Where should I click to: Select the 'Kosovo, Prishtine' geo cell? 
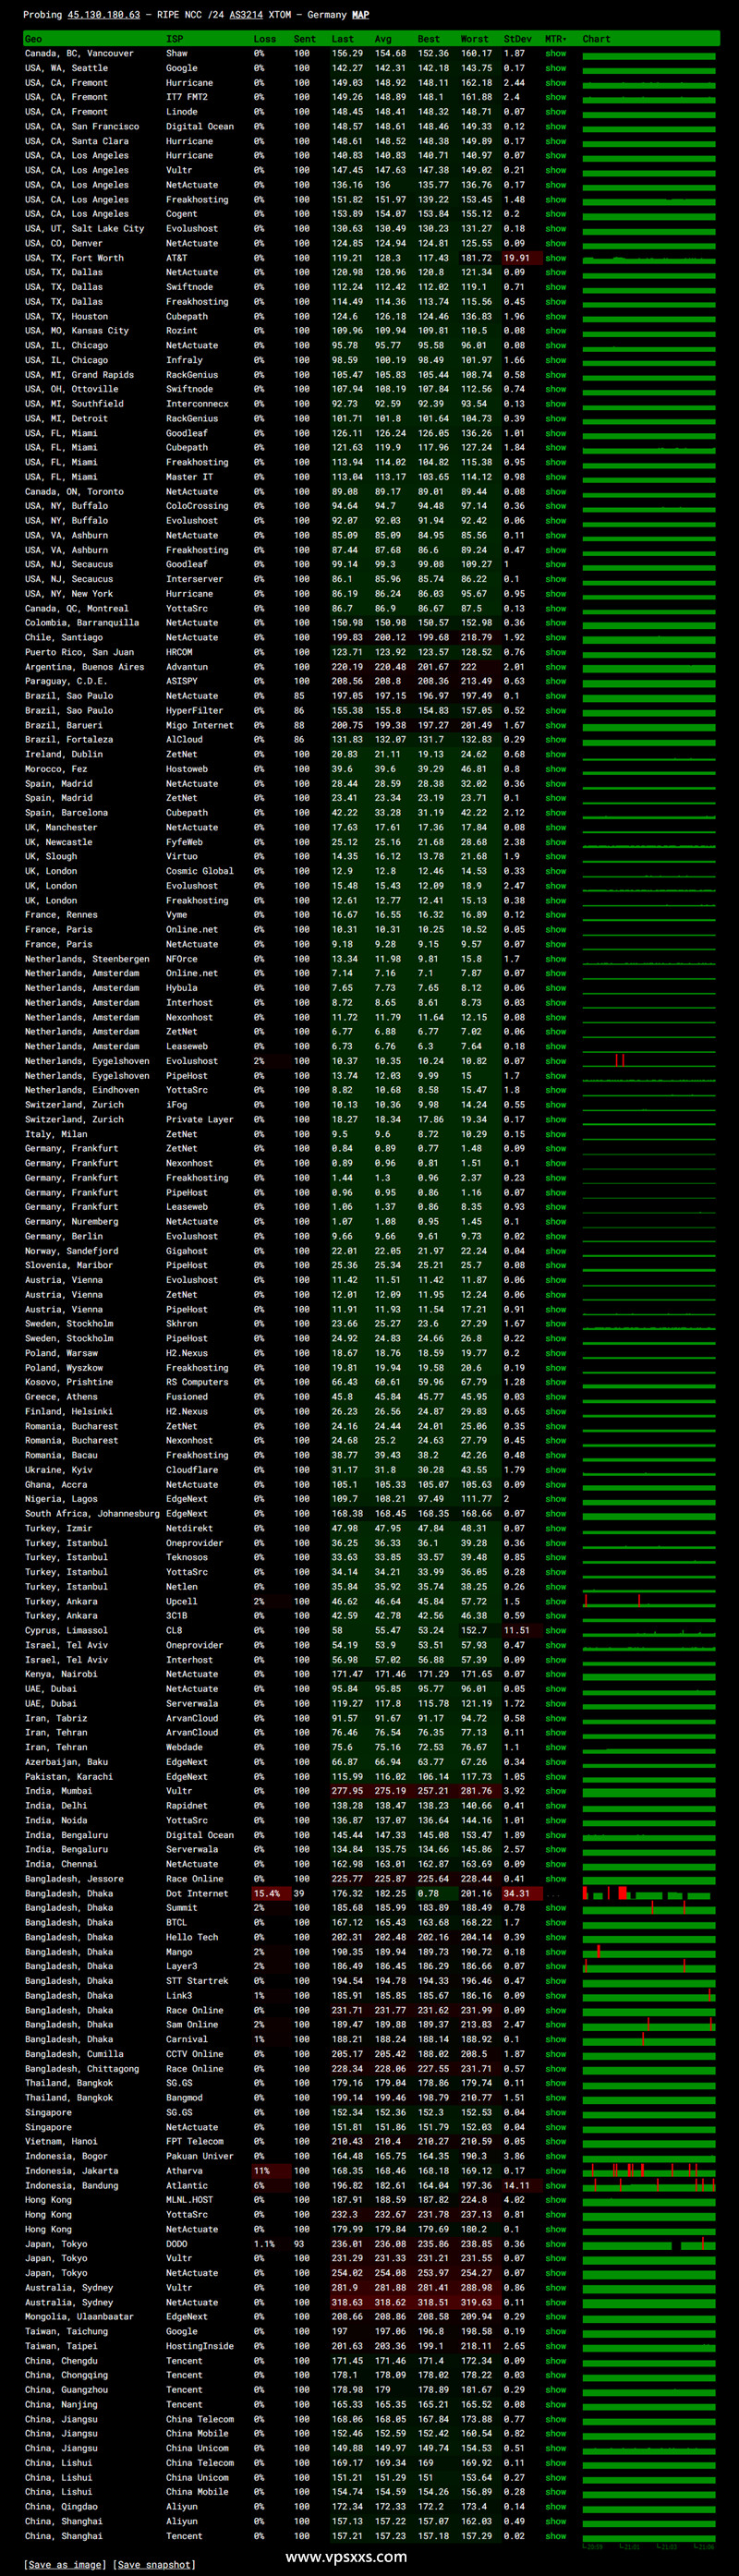pos(72,1382)
